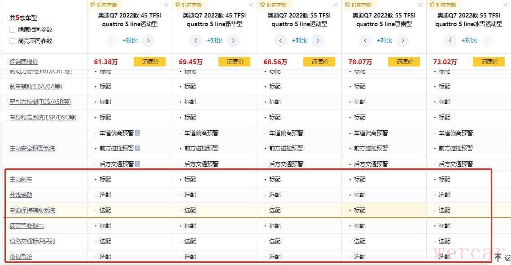This screenshot has height=265, width=511.
Task: Open the 经销商报价 parameter link
Action: [24, 62]
